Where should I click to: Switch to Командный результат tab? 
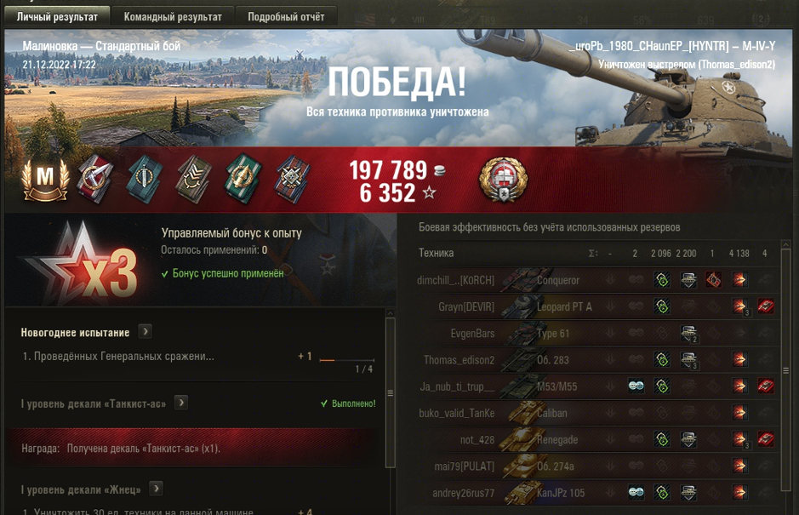173,16
